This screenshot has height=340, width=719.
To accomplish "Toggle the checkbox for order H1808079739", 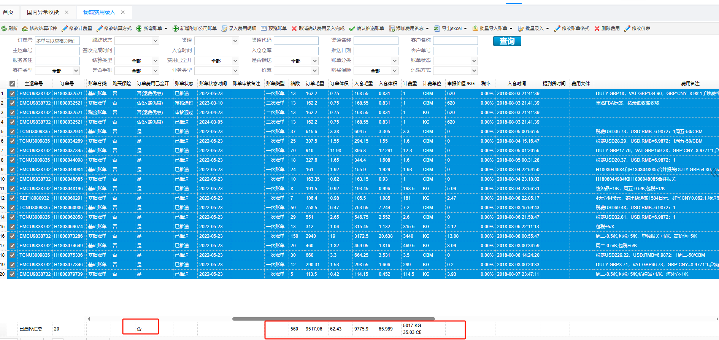I will [13, 274].
